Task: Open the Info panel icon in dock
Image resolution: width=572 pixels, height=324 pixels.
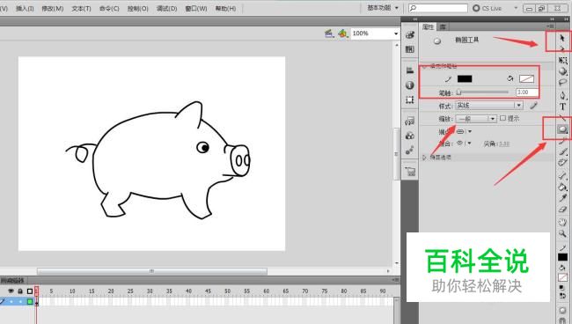Action: (x=410, y=85)
